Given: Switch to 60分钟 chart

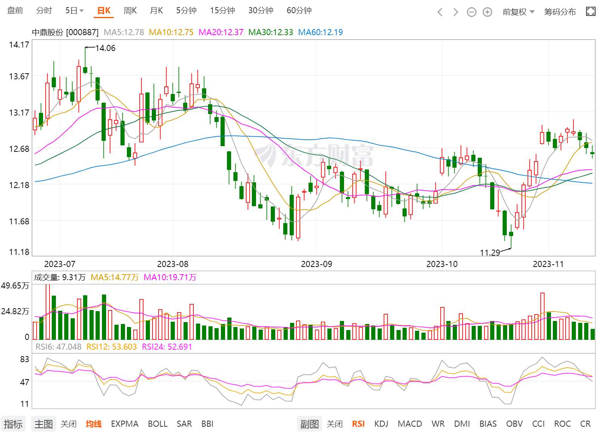Looking at the screenshot, I should pyautogui.click(x=299, y=11).
